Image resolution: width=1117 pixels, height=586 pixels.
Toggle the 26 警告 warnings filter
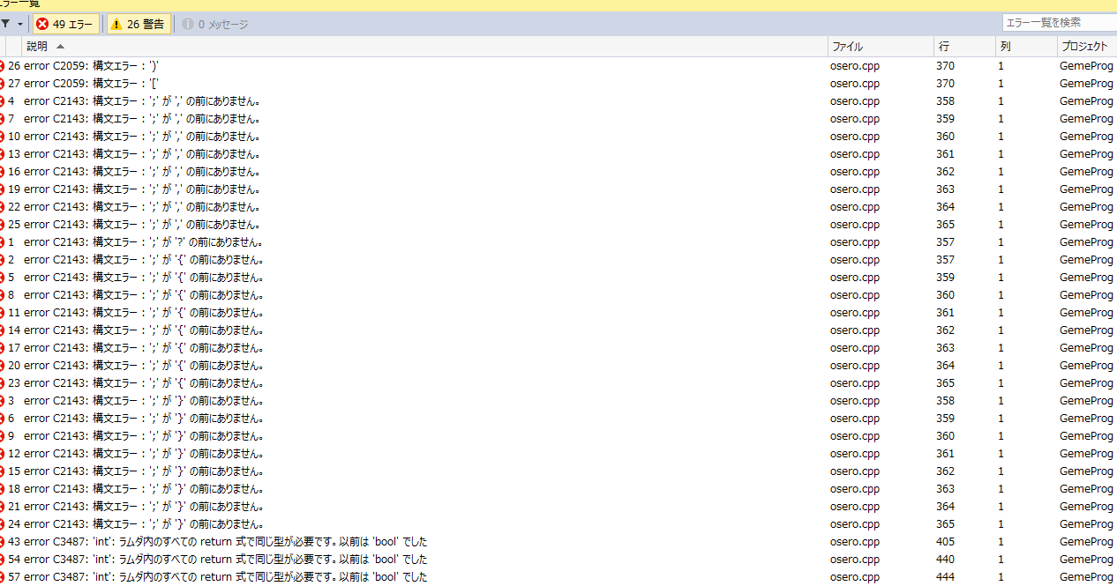139,24
